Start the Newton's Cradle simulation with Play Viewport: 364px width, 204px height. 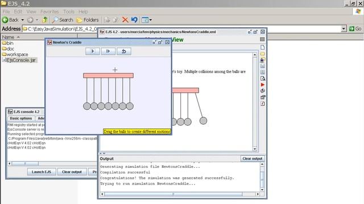92,51
